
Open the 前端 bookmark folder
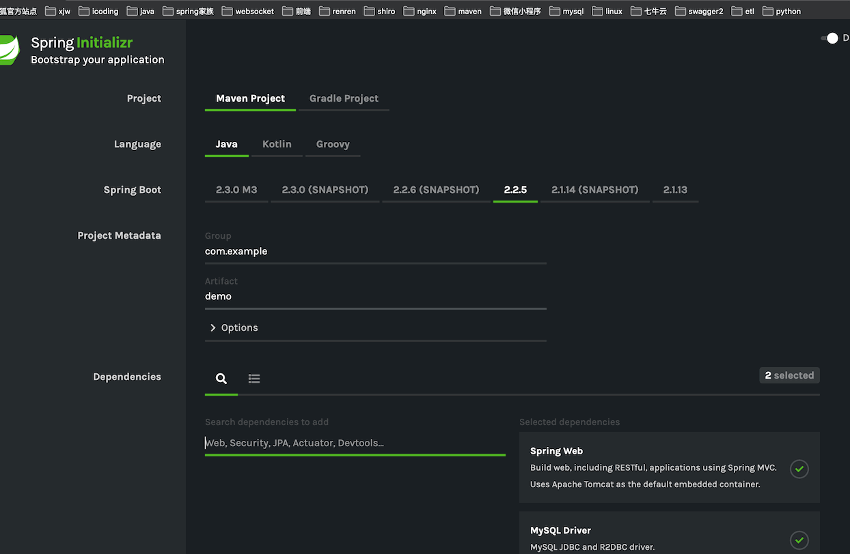(x=297, y=11)
